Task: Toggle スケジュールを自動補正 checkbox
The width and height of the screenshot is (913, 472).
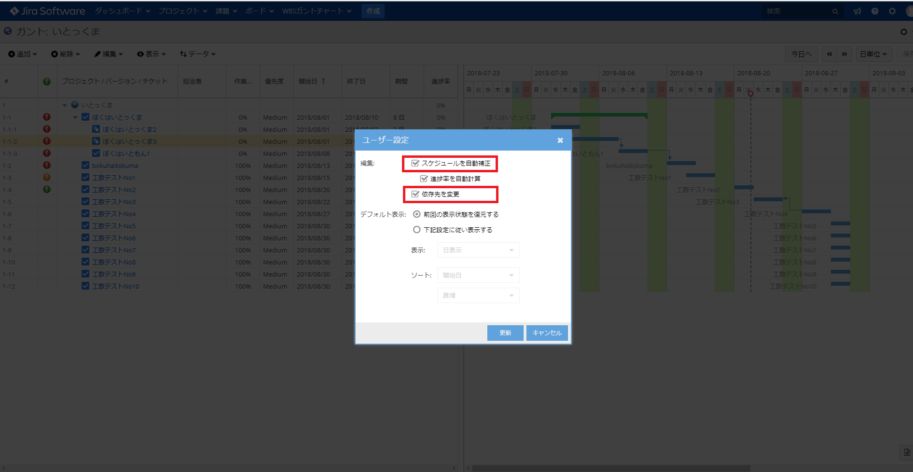Action: pos(415,163)
